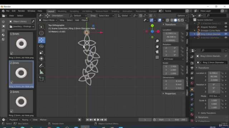Lock the Location X value
Screen dimensions: 229x128
click(182, 33)
